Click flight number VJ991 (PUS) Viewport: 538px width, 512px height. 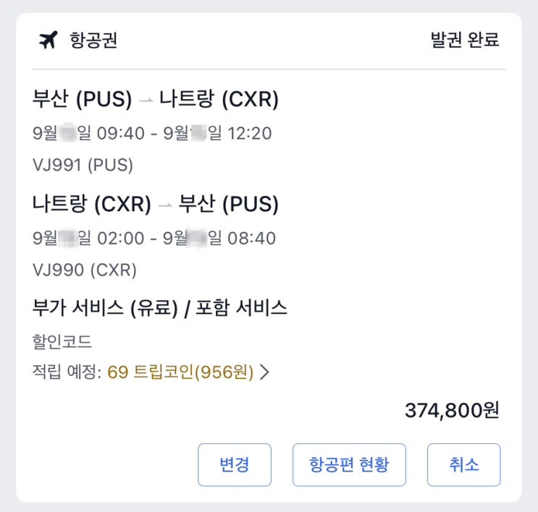[83, 165]
